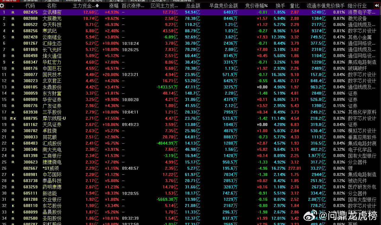Click the R marker beside 东方财富
Screen dimensions: 381x225
tap(13, 93)
